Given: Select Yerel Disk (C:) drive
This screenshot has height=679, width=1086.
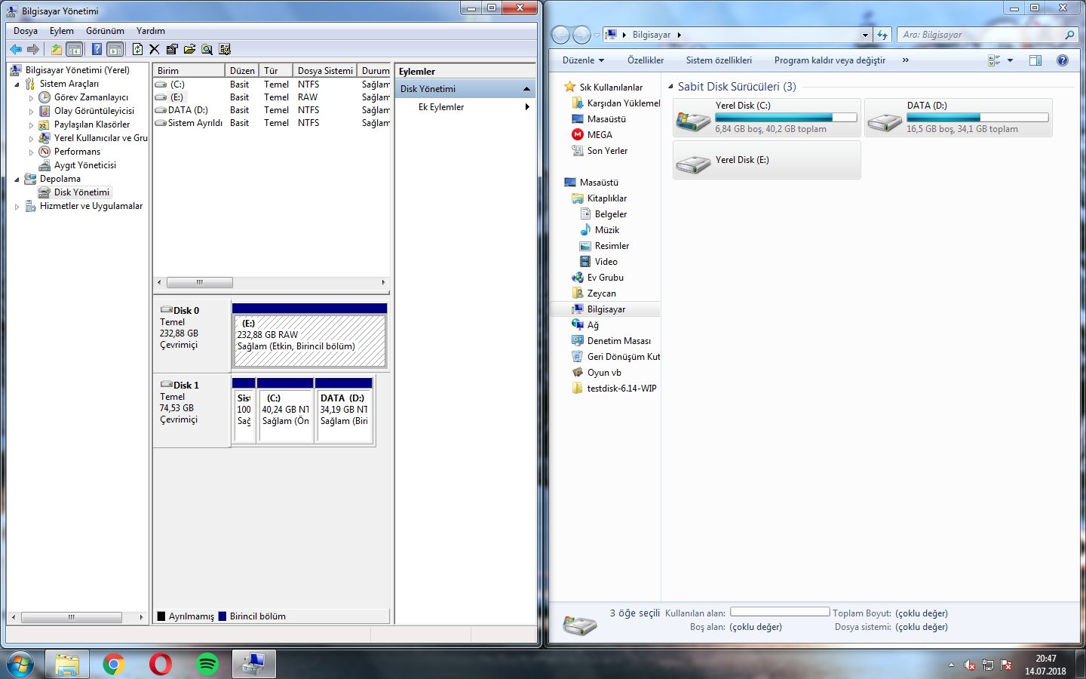Looking at the screenshot, I should click(x=766, y=118).
